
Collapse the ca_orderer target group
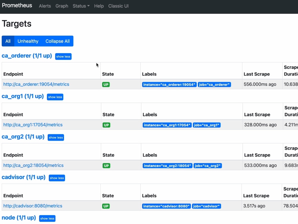click(63, 56)
